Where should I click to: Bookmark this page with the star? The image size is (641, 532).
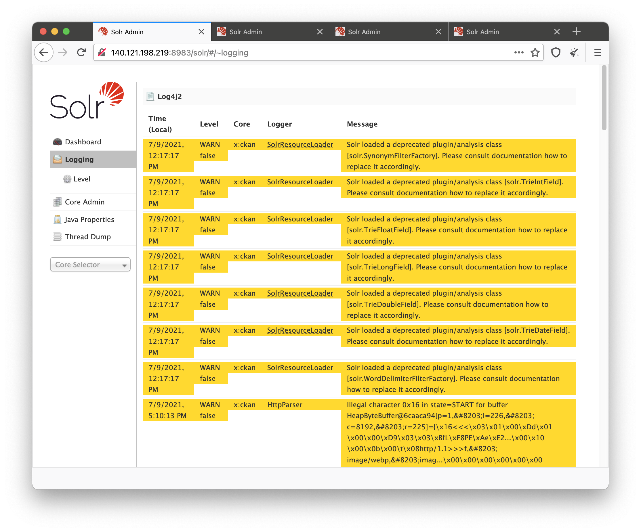[535, 52]
